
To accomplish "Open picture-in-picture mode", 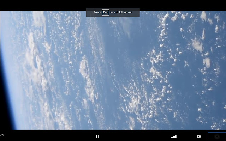I will [x=199, y=136].
